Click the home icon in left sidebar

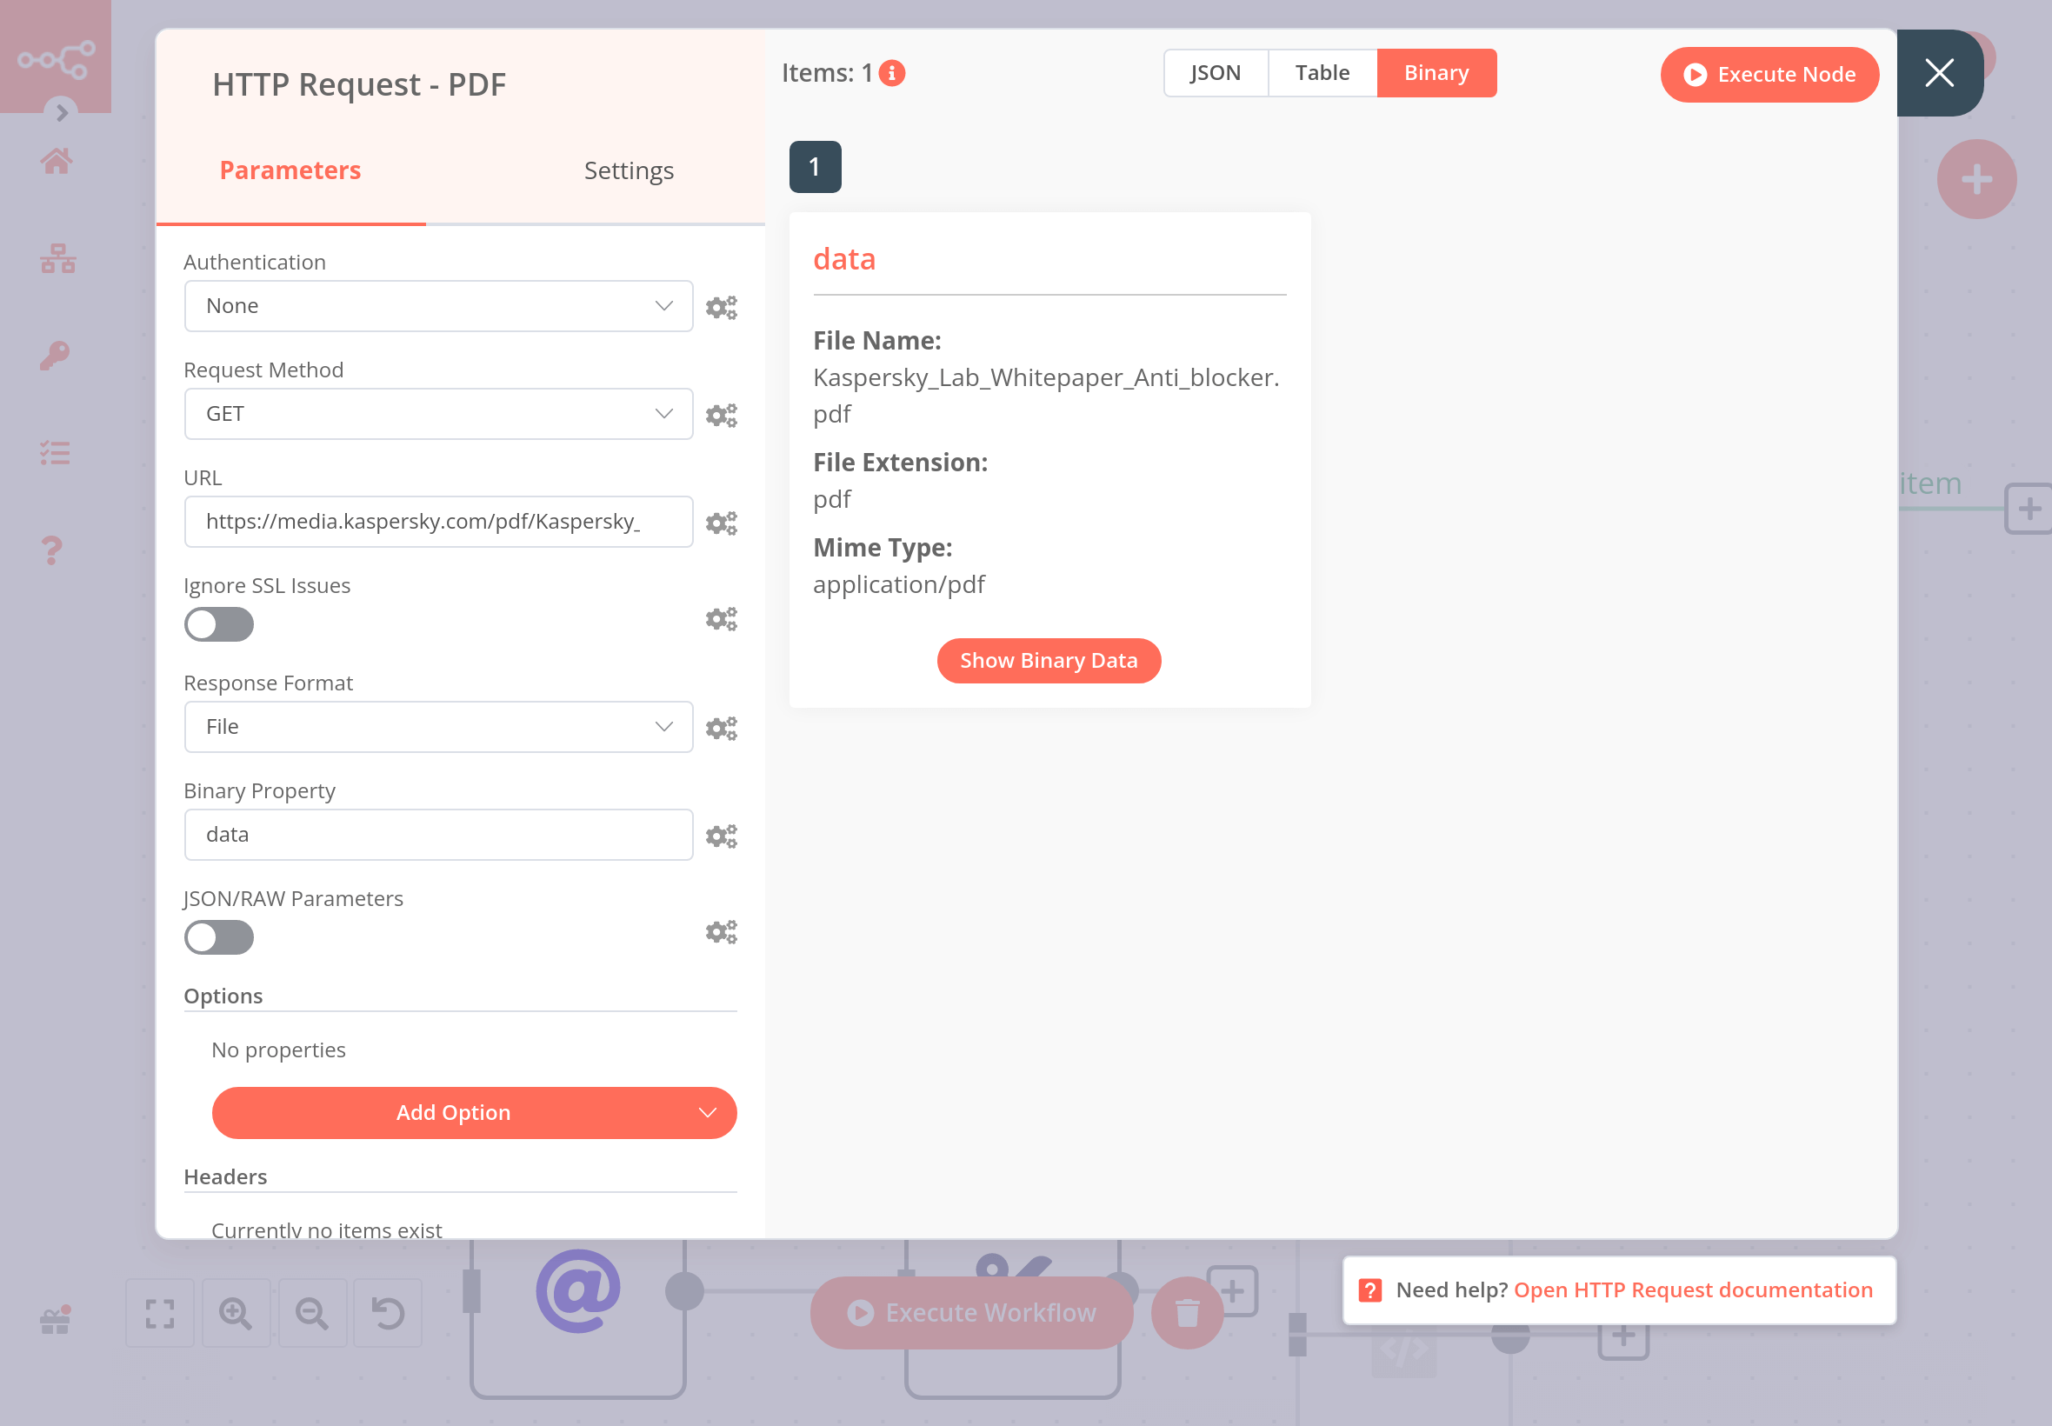[57, 162]
